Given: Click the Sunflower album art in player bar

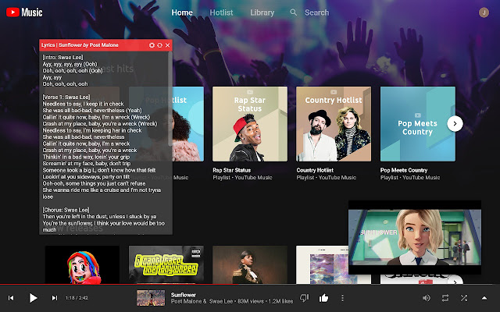Looking at the screenshot, I should pos(151,298).
